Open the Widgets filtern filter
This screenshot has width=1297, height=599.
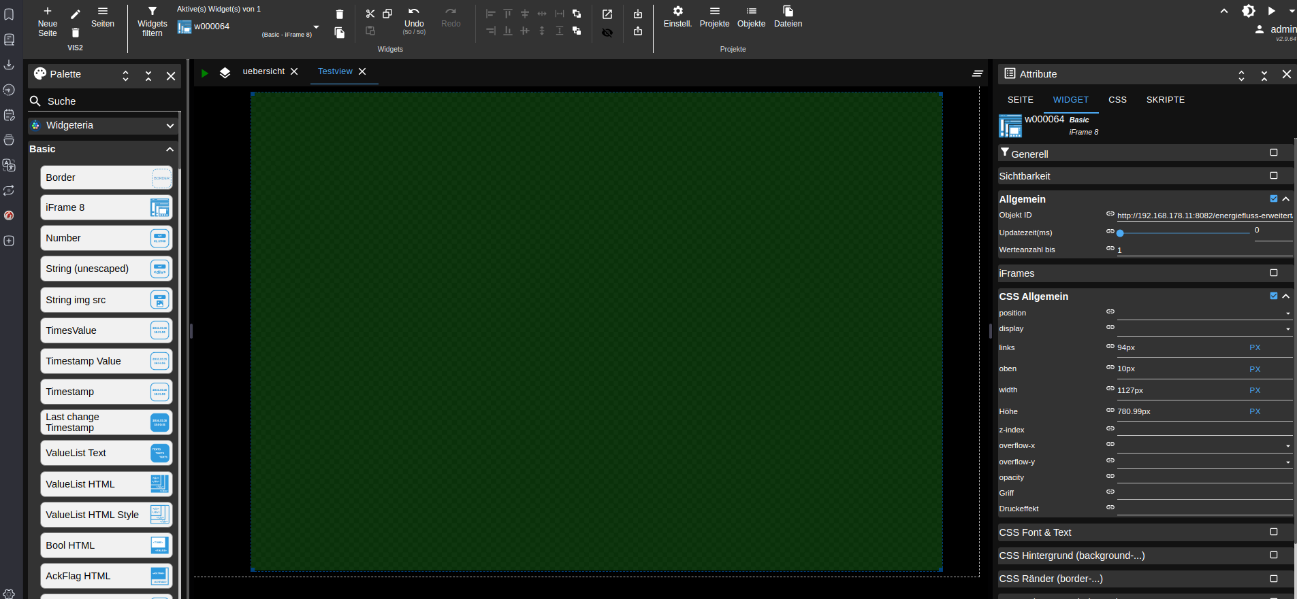click(153, 21)
